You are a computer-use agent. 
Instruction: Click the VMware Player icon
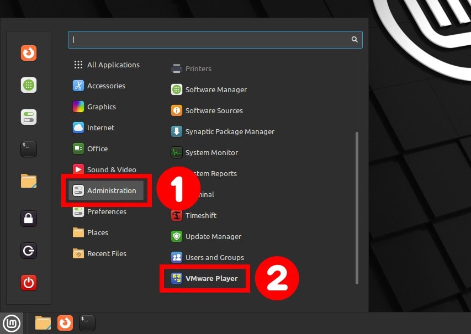tap(177, 278)
